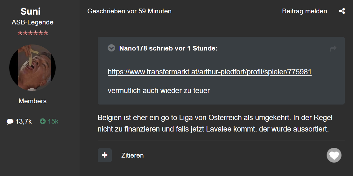This screenshot has width=353, height=176.
Task: Click the green plus reputation icon
Action: pos(43,121)
